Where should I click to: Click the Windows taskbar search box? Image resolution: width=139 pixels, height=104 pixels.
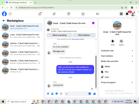click(23, 102)
